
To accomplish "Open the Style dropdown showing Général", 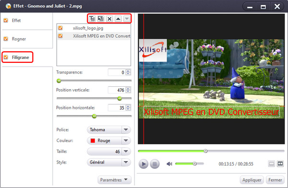I will (109, 162).
